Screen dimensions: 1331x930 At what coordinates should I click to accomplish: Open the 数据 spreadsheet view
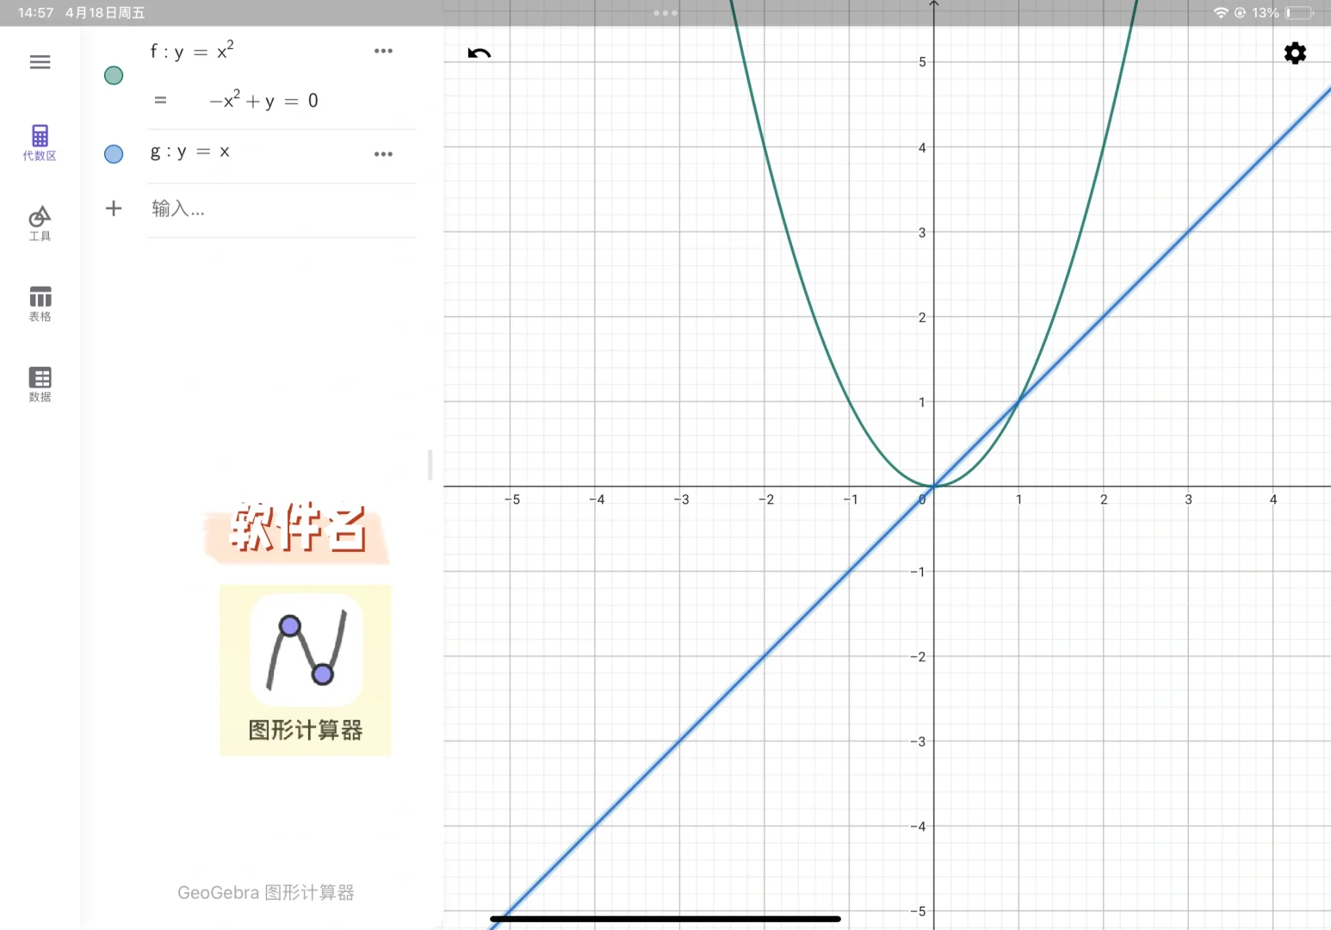(x=40, y=384)
